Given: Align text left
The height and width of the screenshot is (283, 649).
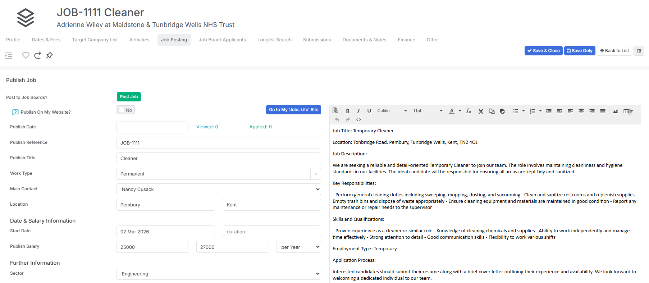Looking at the screenshot, I should tap(570, 111).
